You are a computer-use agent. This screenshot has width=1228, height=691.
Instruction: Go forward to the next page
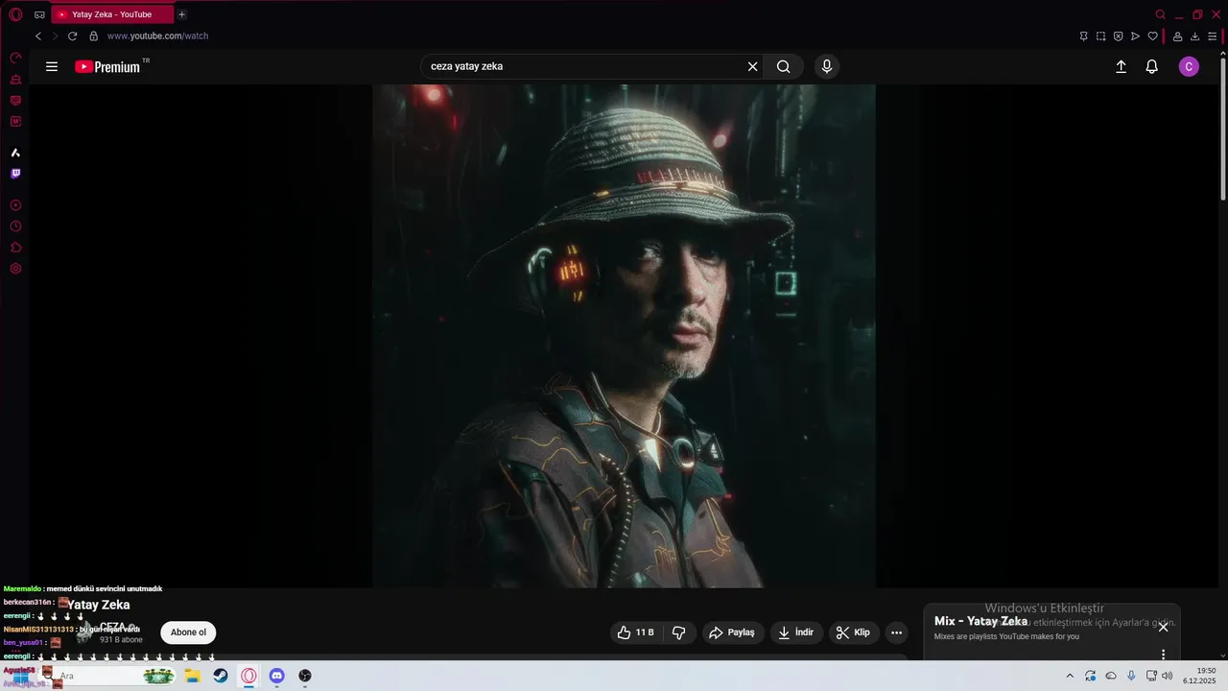click(55, 36)
